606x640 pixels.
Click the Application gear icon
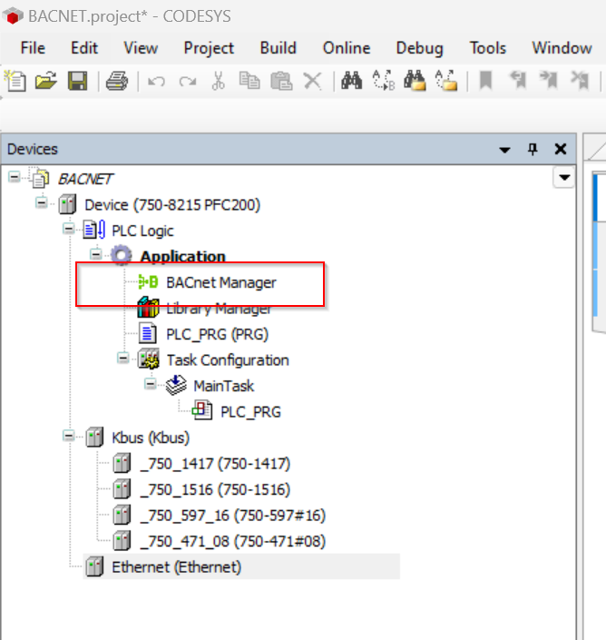(x=122, y=255)
